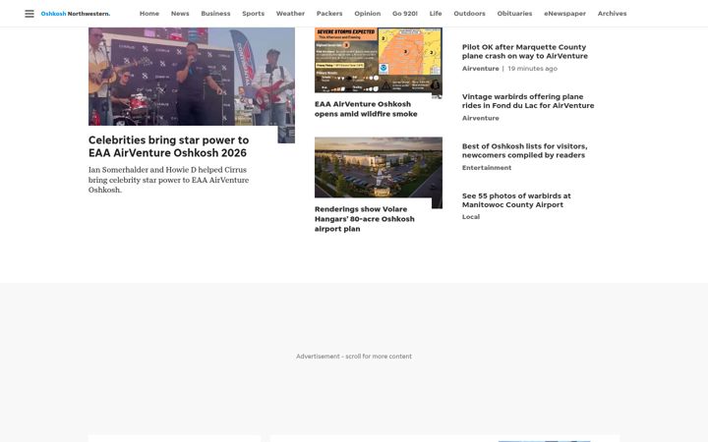Read 'Best of Oshkosh lists for visitors'
The image size is (708, 442).
point(525,150)
